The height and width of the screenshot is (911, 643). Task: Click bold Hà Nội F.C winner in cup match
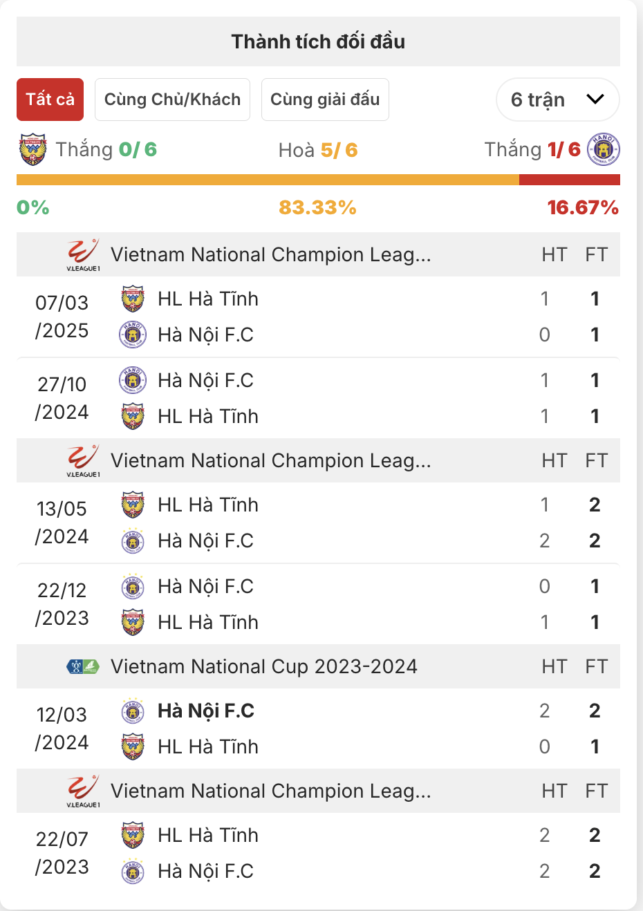pos(206,711)
